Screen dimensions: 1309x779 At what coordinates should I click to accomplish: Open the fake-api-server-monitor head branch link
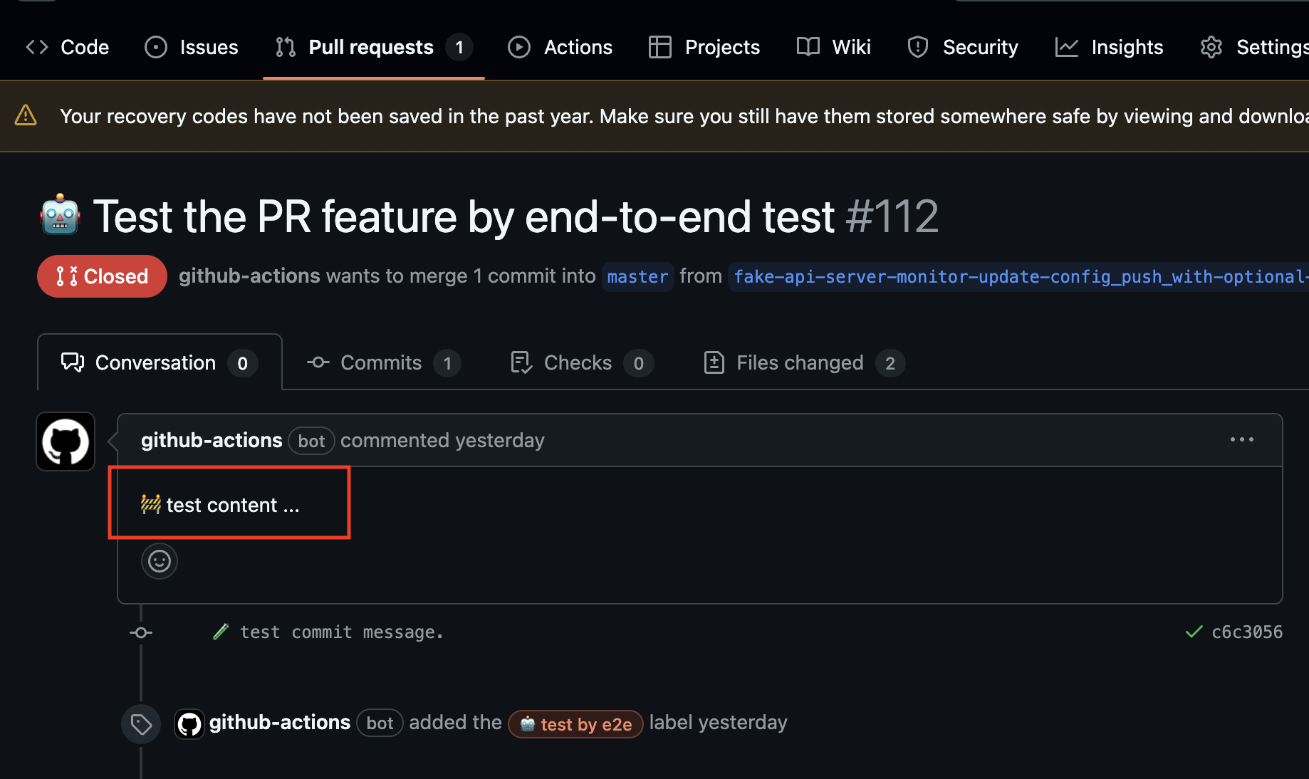pos(1018,276)
